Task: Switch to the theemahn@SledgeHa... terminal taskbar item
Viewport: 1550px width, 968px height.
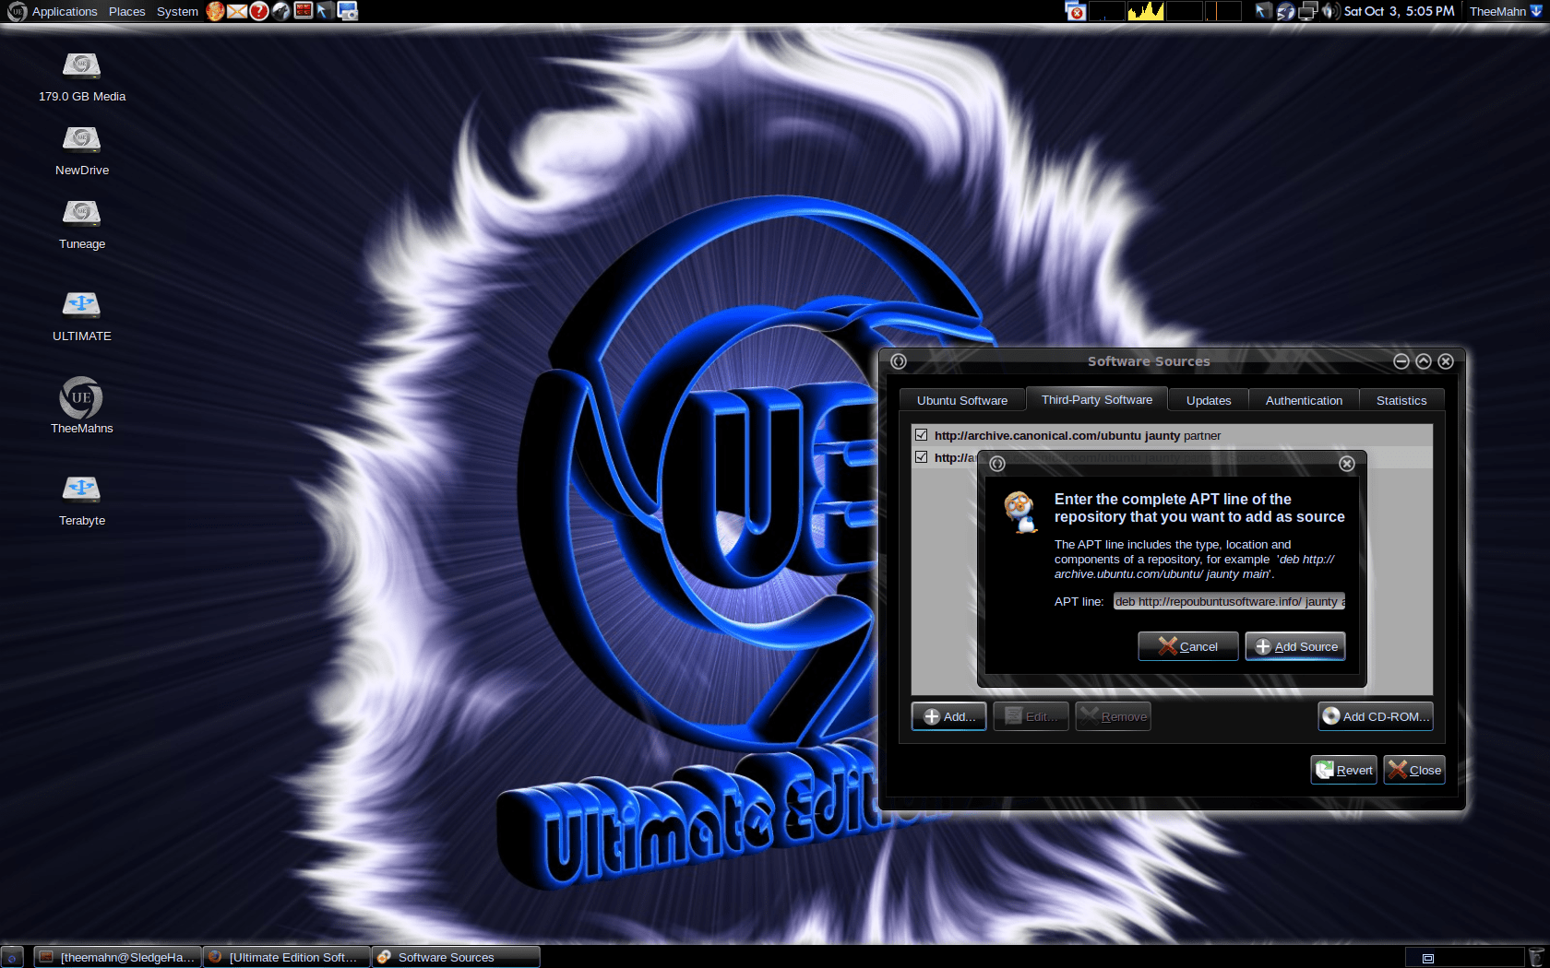Action: pos(117,957)
